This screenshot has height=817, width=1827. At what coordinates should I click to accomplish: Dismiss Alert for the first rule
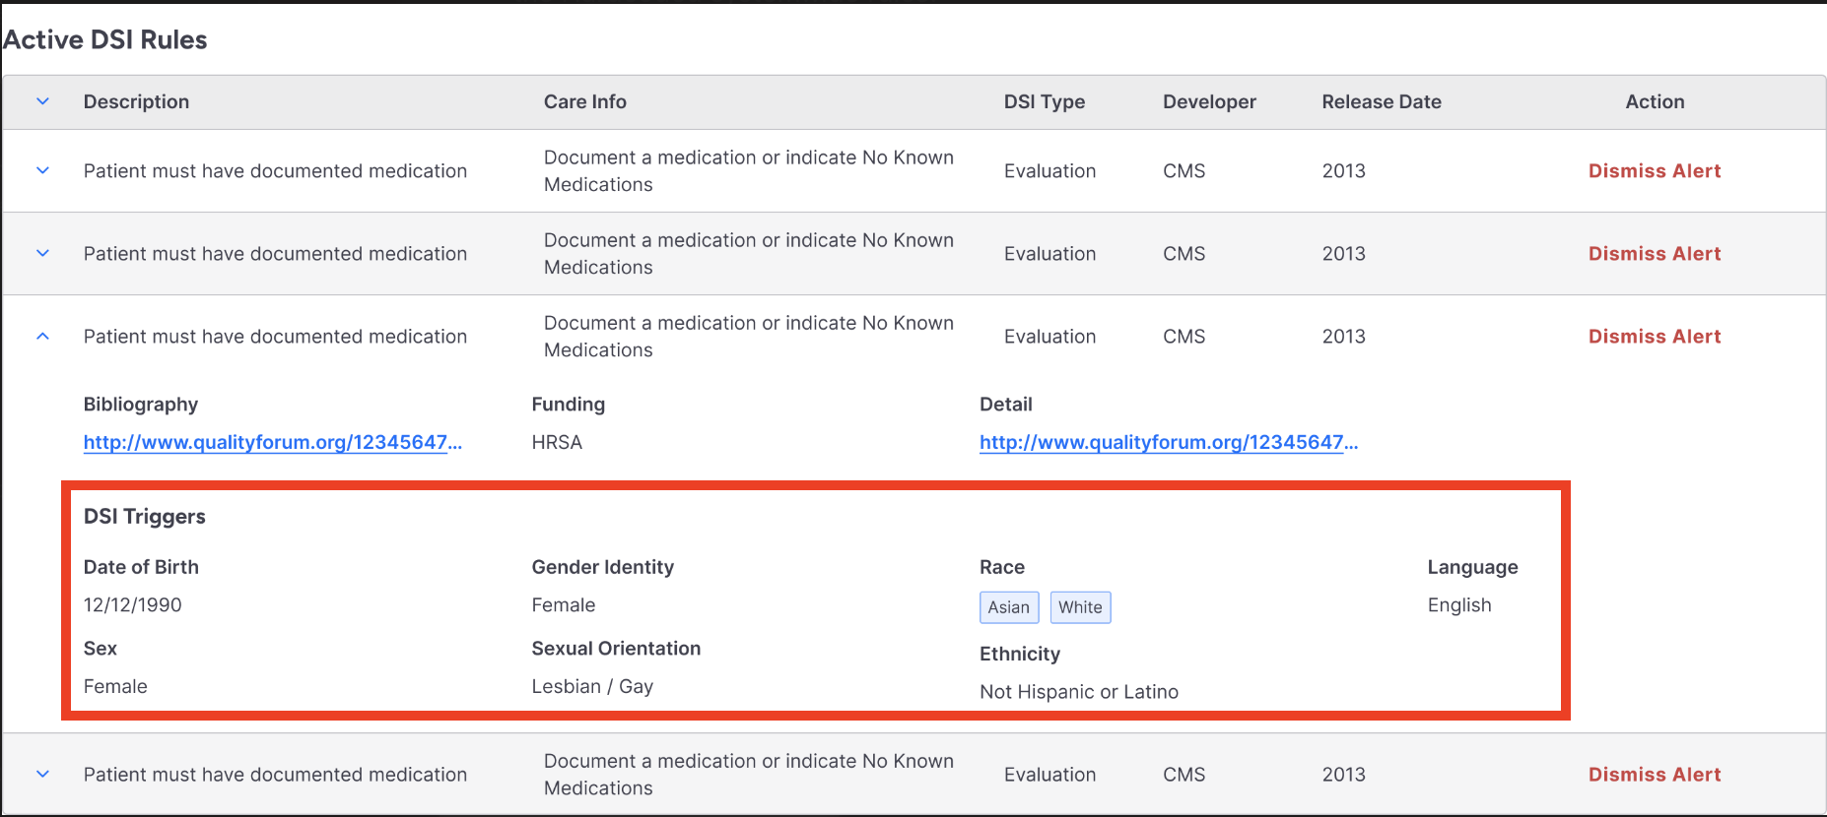pyautogui.click(x=1654, y=170)
